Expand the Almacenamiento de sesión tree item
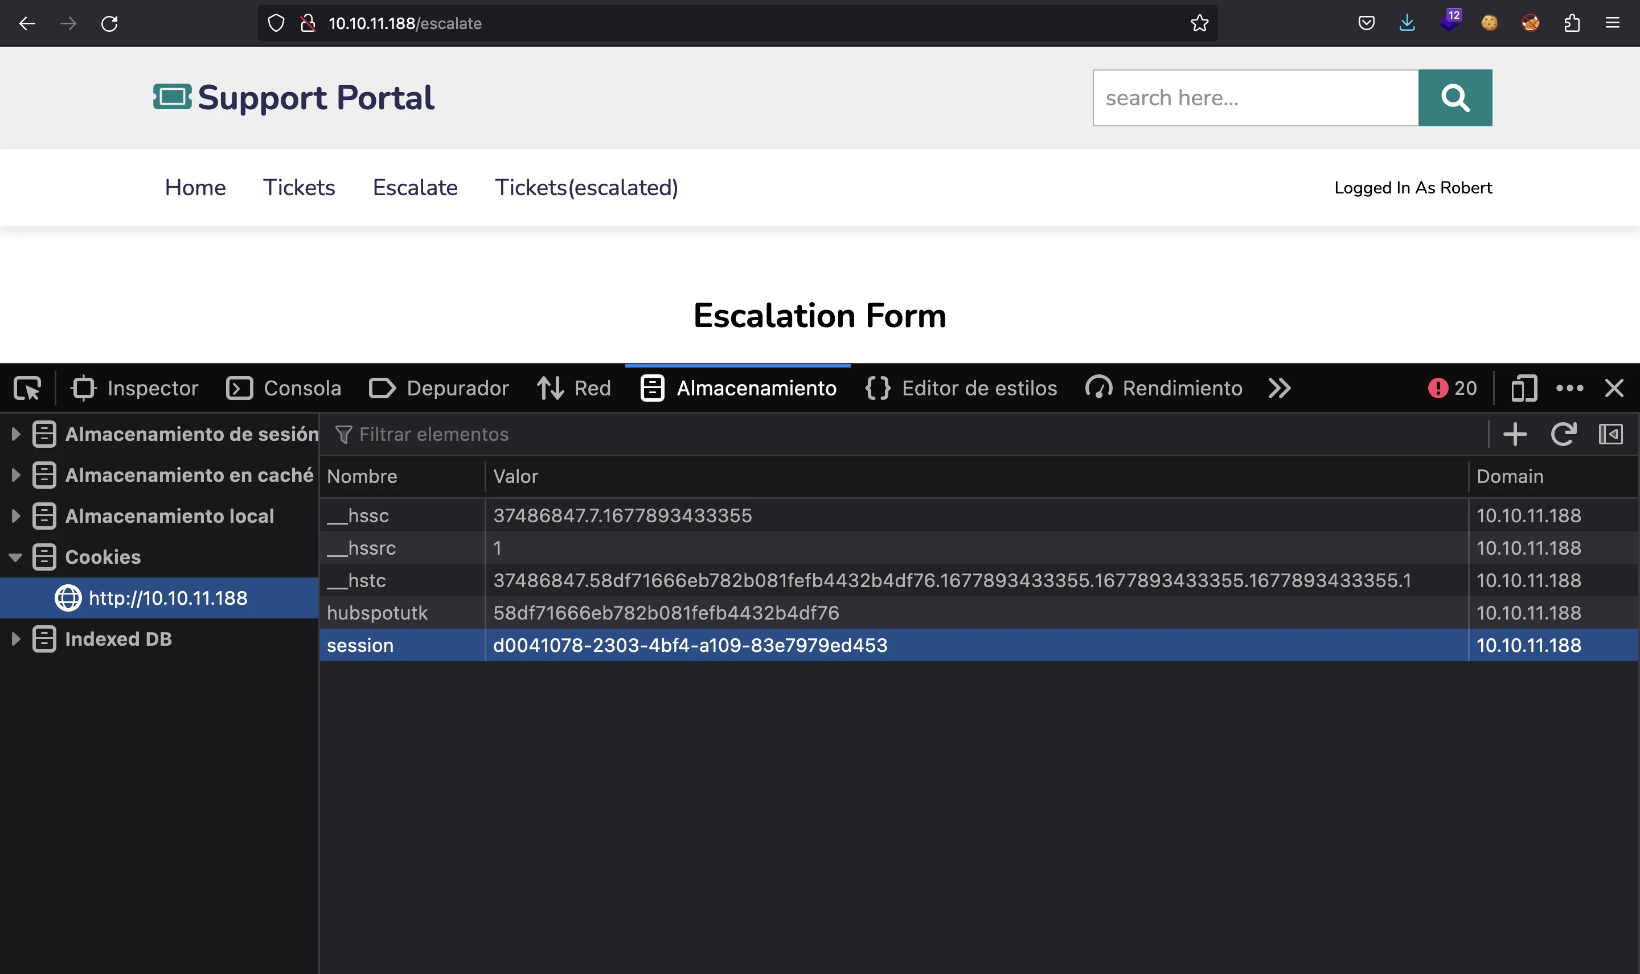The width and height of the screenshot is (1640, 974). [17, 434]
